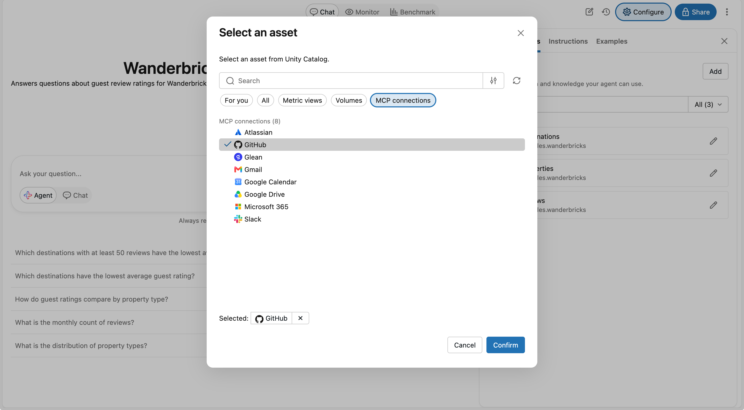Screen dimensions: 744x410
Task: Refresh the asset list
Action: (x=516, y=81)
